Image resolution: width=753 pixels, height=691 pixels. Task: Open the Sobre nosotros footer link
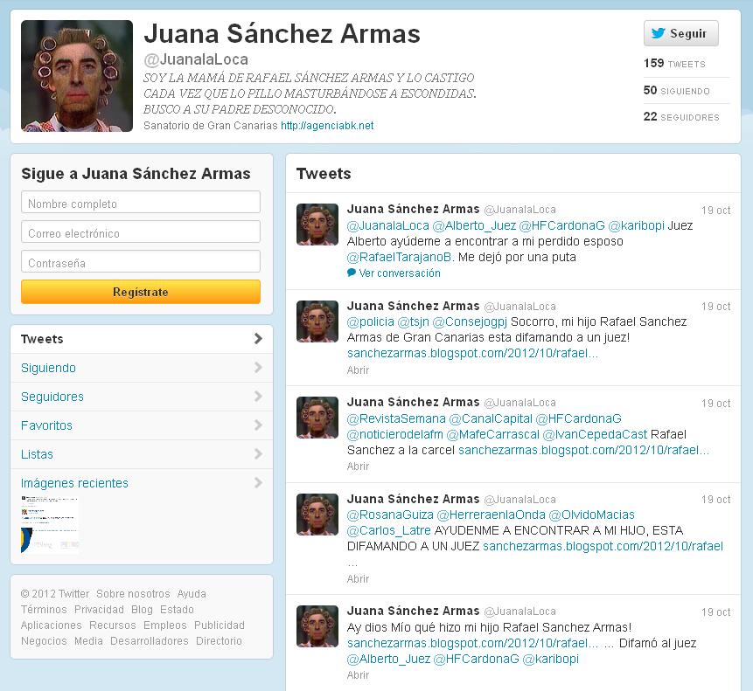pos(133,594)
